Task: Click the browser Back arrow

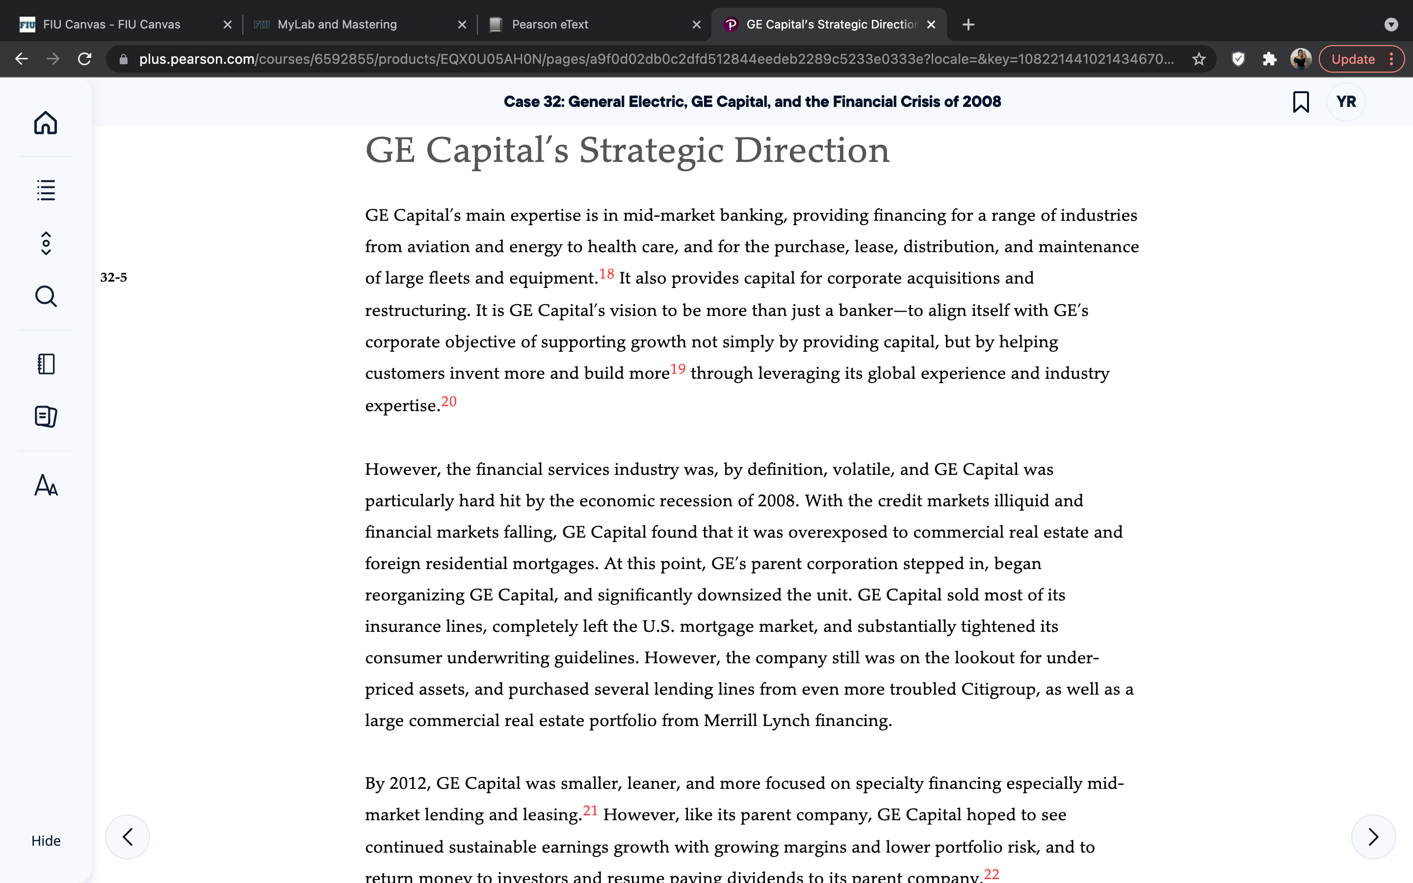Action: [x=22, y=59]
